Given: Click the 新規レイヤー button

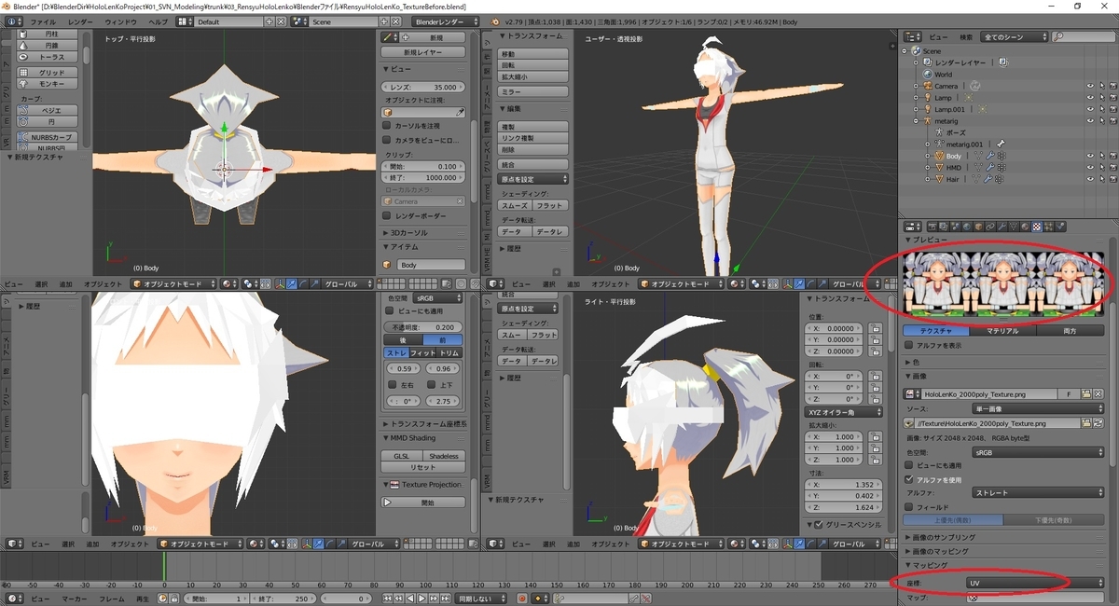Looking at the screenshot, I should click(x=423, y=52).
